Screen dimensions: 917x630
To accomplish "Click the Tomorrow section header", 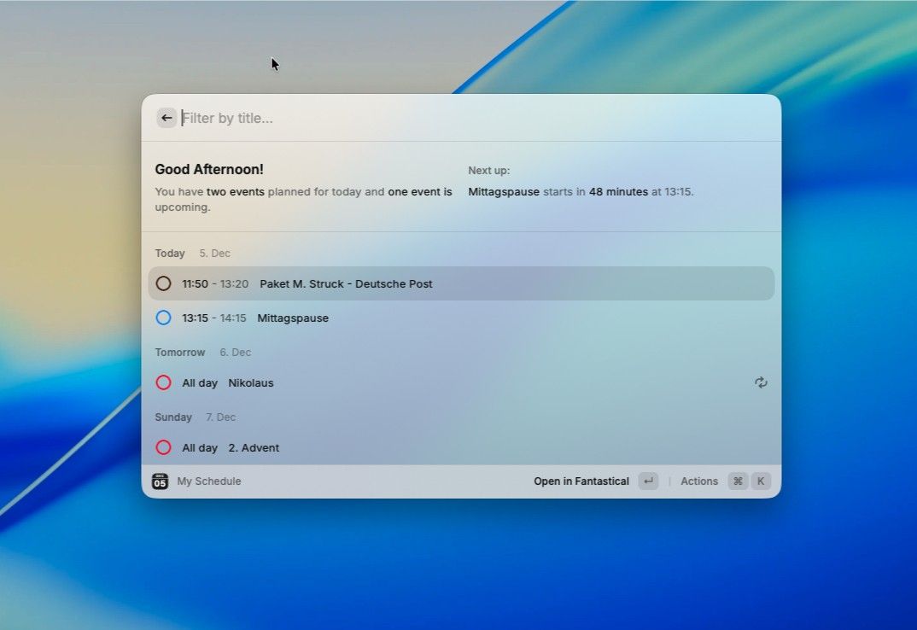I will point(180,352).
